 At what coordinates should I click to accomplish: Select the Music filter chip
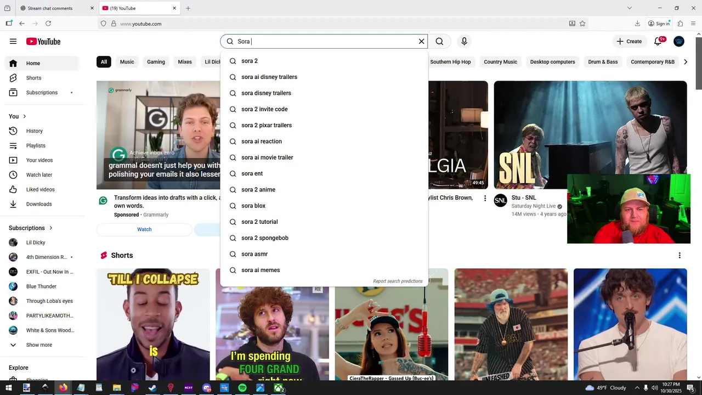(x=127, y=62)
